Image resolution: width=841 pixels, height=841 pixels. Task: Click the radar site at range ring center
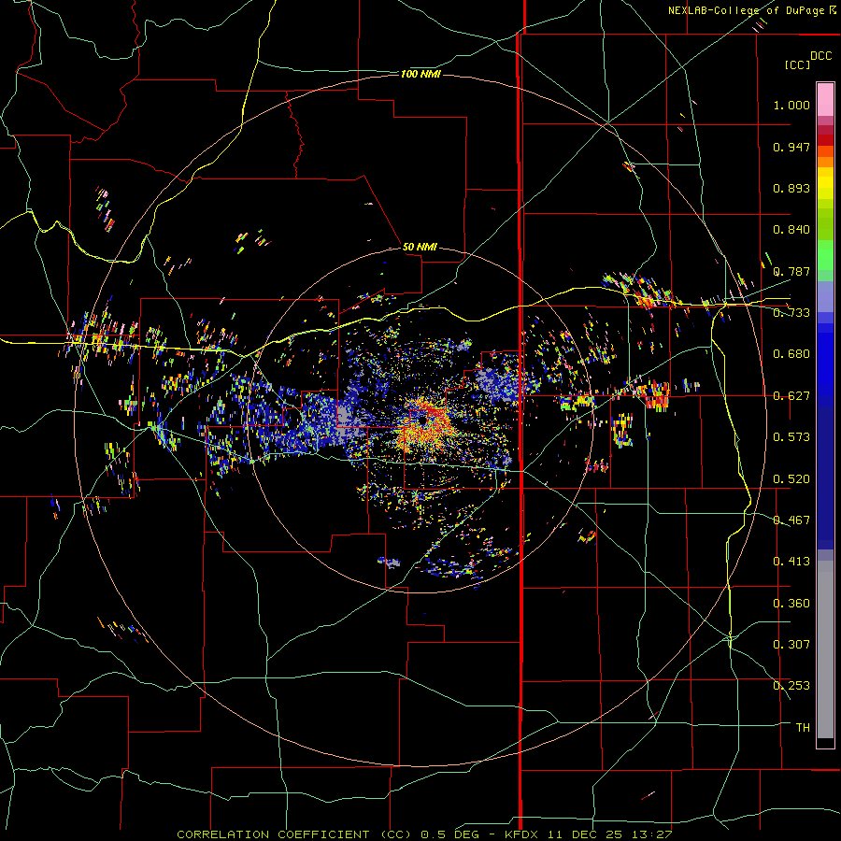click(422, 421)
